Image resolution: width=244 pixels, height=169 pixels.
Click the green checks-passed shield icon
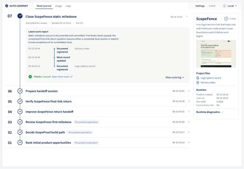click(x=30, y=77)
